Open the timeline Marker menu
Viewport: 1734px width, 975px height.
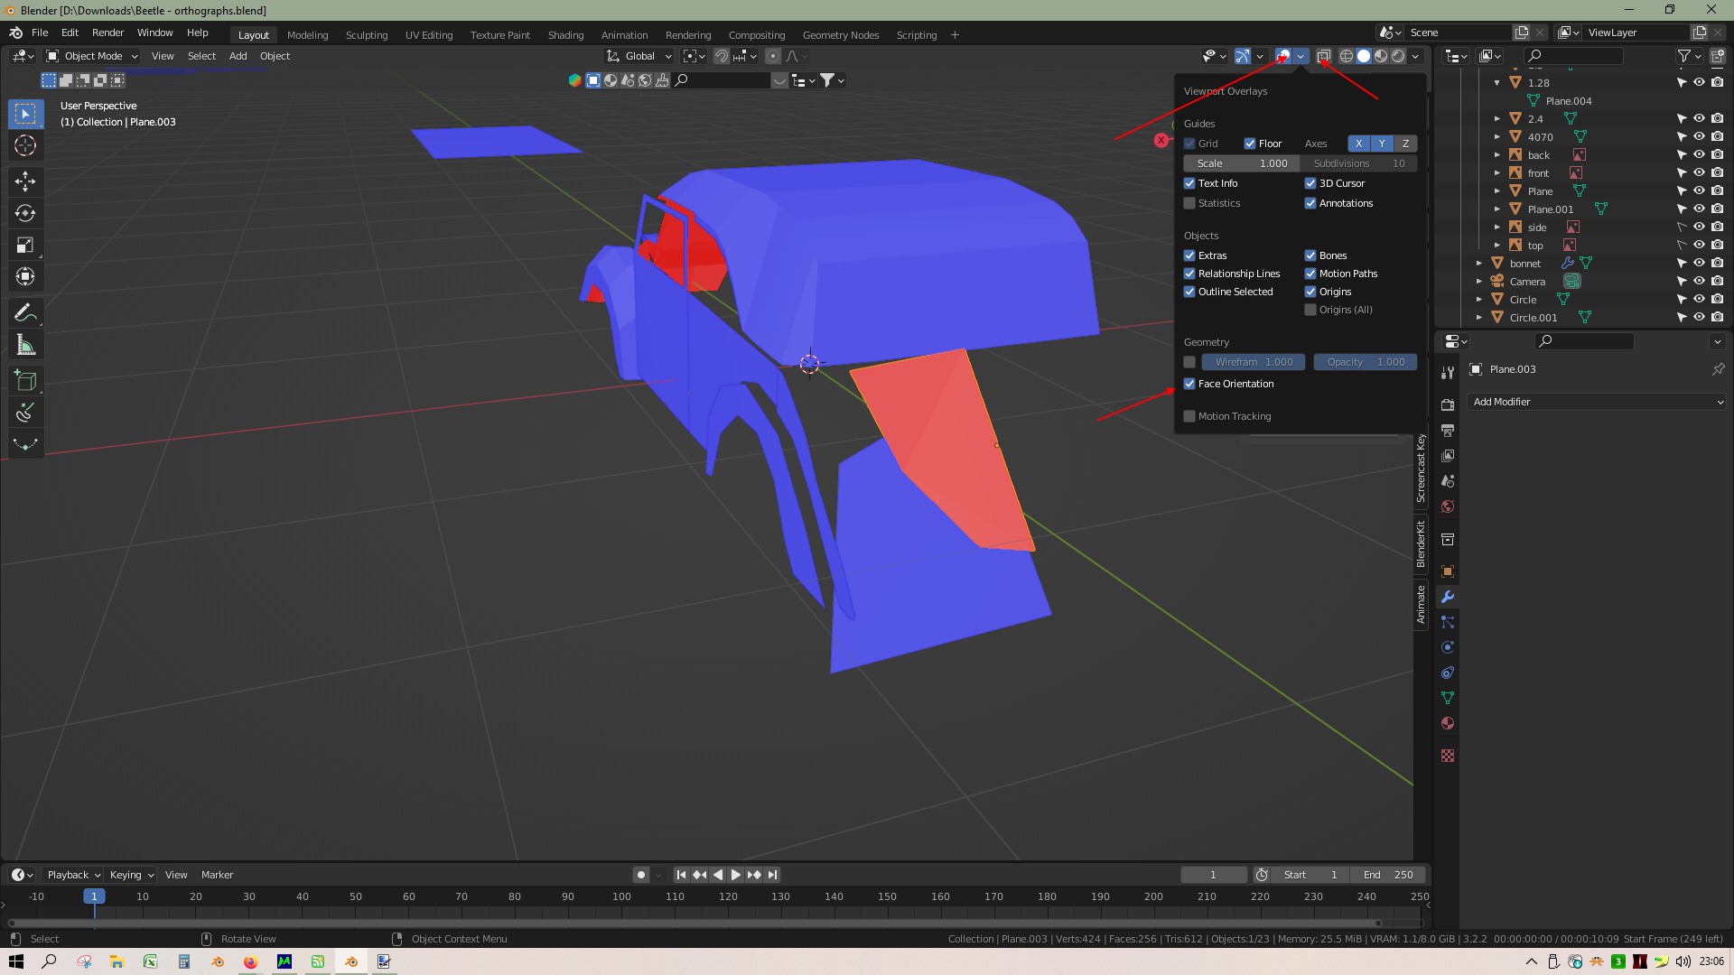coord(217,875)
